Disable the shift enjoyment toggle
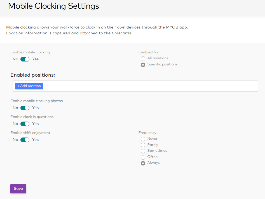This screenshot has height=199, width=265. 25,139
